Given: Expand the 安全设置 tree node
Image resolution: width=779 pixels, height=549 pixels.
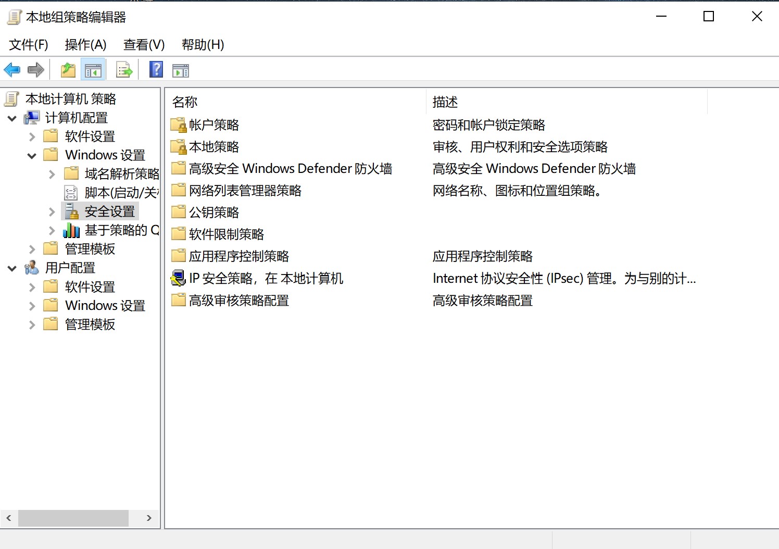Looking at the screenshot, I should point(52,211).
